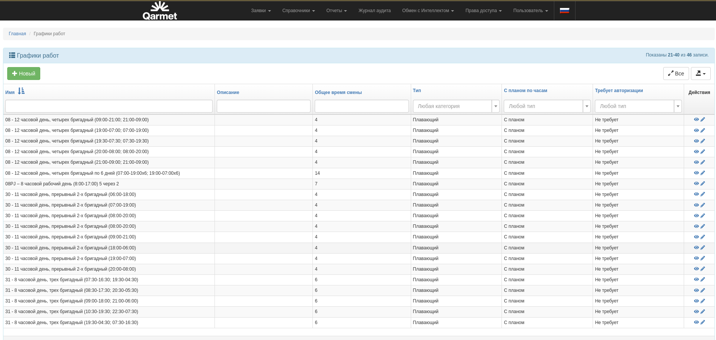Click the Имя filter input field
The width and height of the screenshot is (716, 340).
pos(109,106)
